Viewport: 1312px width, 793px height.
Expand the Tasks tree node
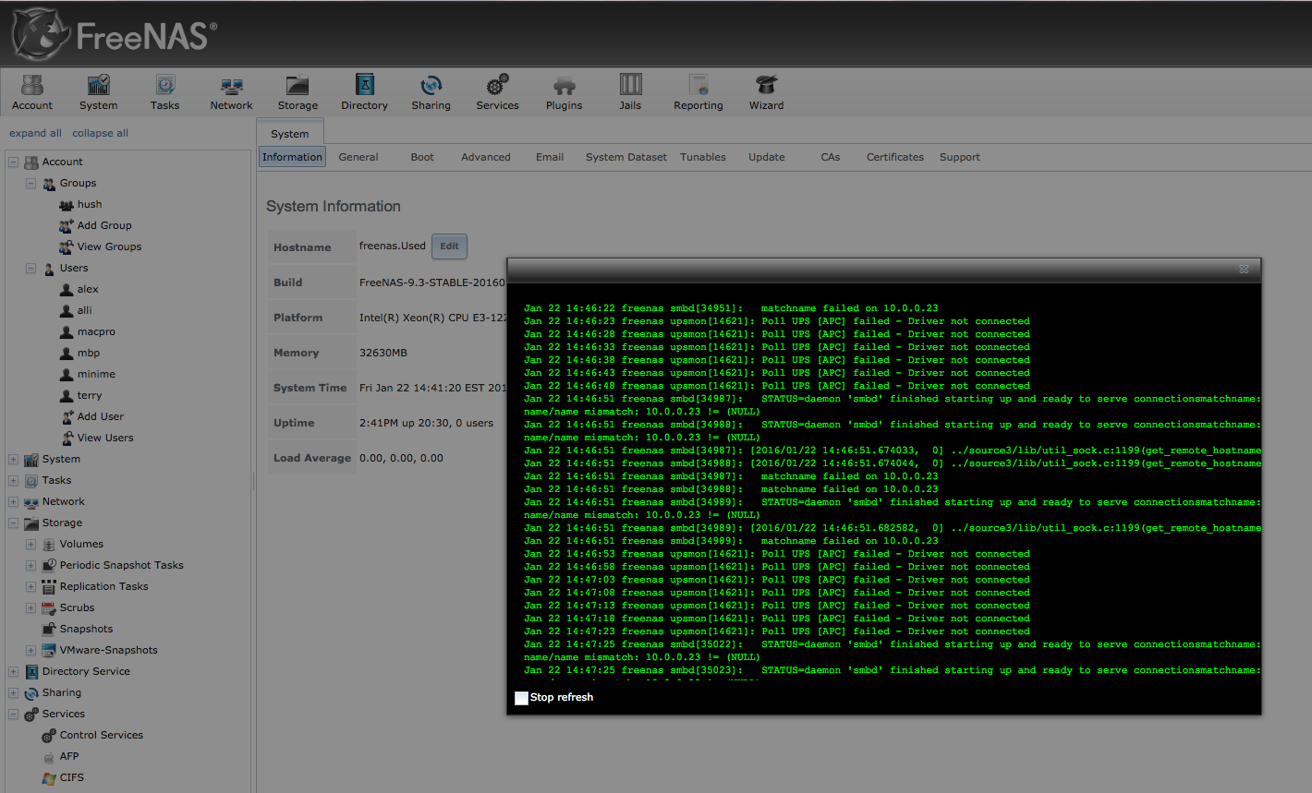click(13, 480)
